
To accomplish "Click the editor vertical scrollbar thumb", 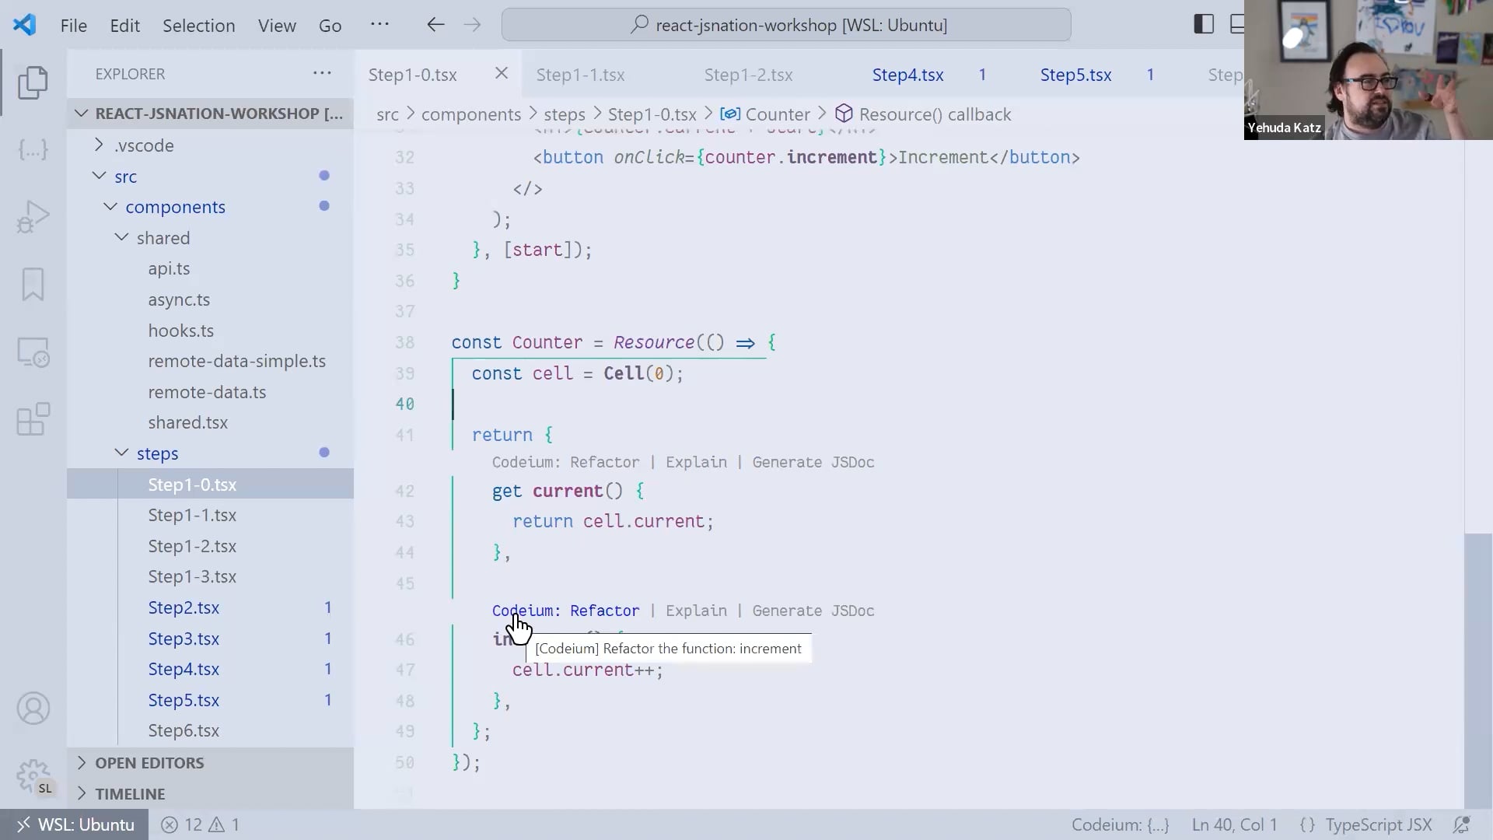I will (1477, 669).
